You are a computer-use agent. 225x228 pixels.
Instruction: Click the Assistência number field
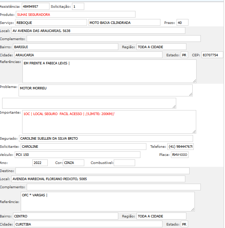(x=35, y=7)
